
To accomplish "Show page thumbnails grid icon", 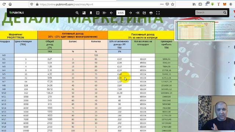I will (84, 13).
